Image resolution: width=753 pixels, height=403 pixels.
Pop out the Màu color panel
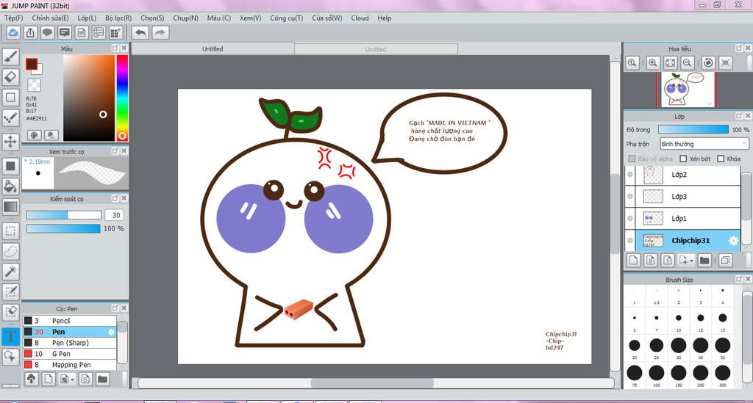[115, 48]
